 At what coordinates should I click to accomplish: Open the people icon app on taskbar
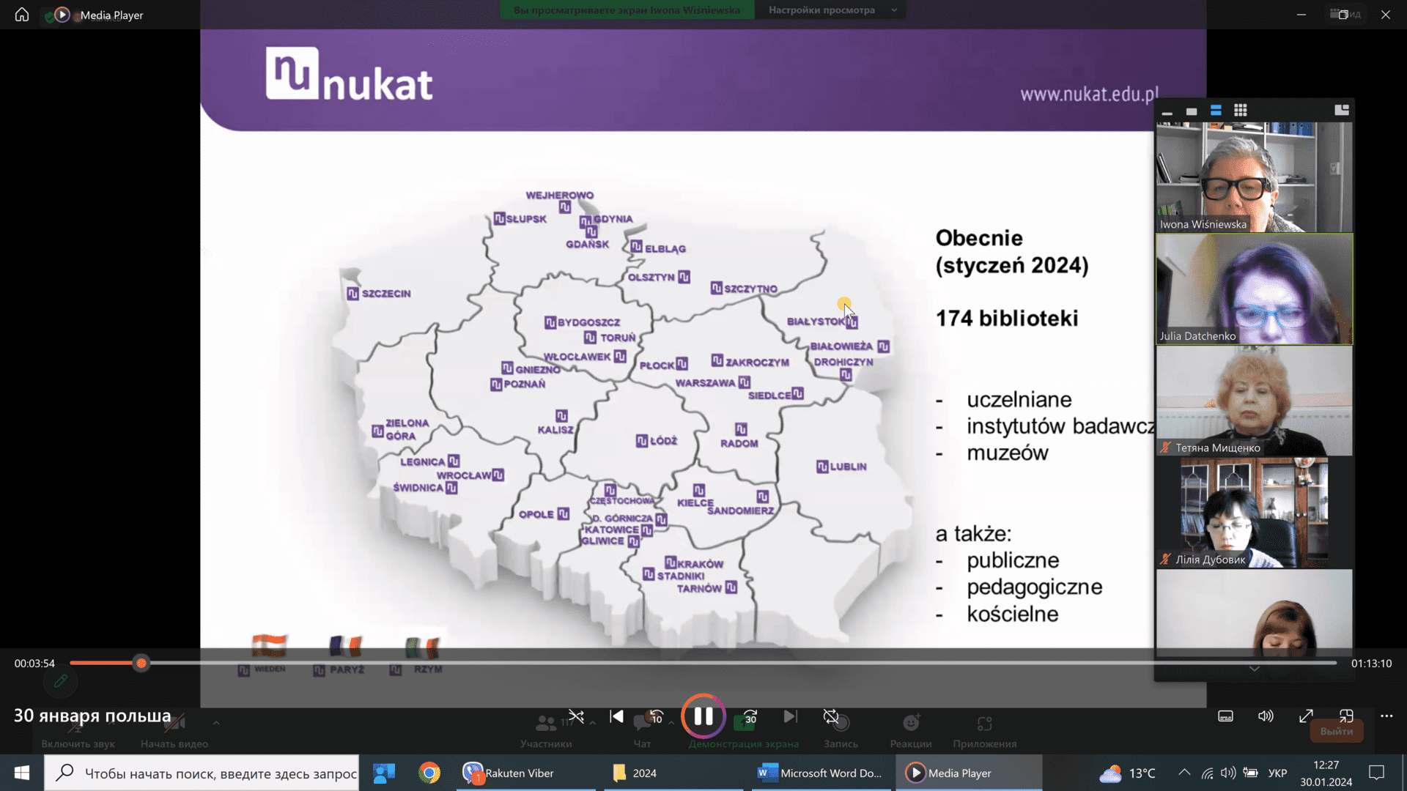pyautogui.click(x=384, y=773)
